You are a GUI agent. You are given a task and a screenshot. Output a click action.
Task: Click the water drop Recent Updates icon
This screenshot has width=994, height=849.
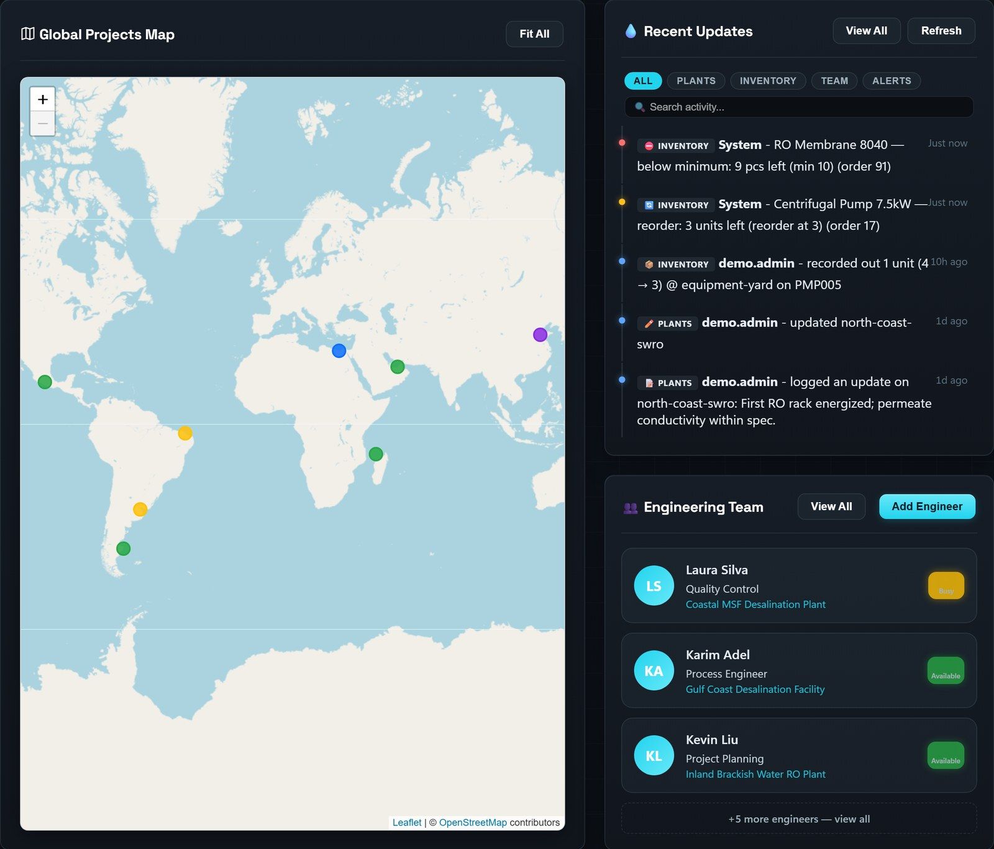click(x=631, y=31)
